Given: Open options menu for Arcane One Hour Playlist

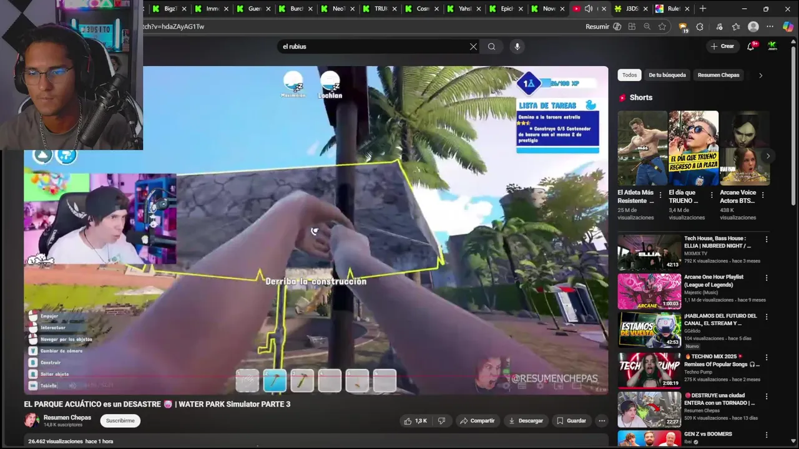Looking at the screenshot, I should [x=767, y=278].
